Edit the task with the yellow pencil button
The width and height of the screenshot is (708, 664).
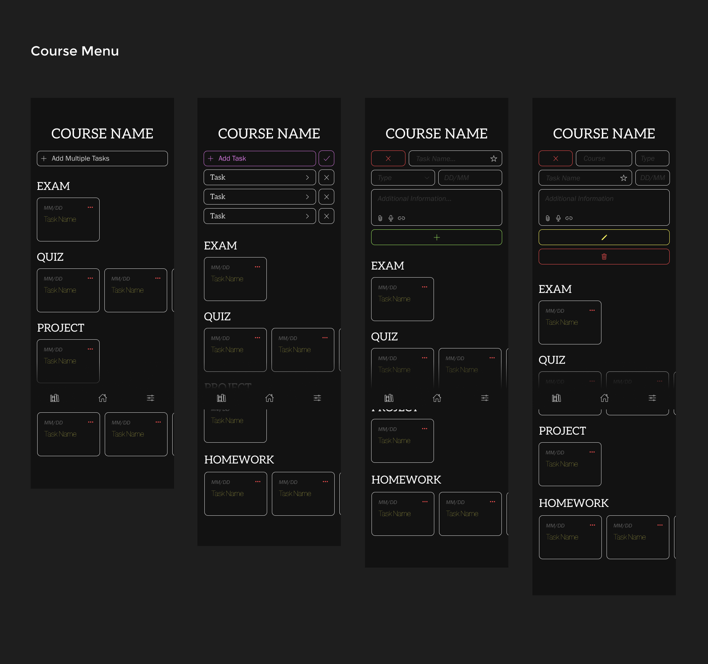[604, 237]
